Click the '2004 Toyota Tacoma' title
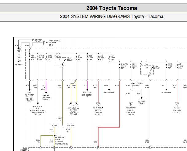The image size is (187, 151). tap(112, 8)
